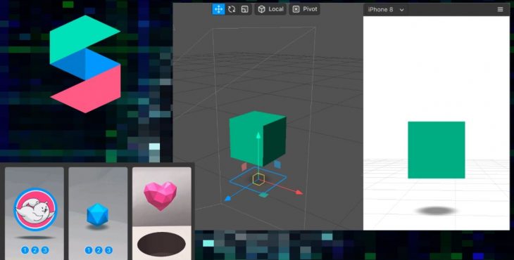514x260 pixels.
Task: Click the yellow center cube of gizmo
Action: 258,179
